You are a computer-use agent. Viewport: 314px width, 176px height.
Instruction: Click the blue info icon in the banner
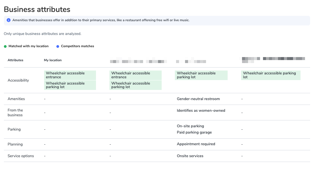click(x=8, y=20)
